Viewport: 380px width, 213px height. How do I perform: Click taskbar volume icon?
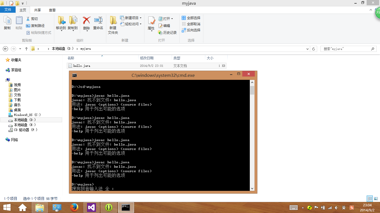[x=336, y=207]
